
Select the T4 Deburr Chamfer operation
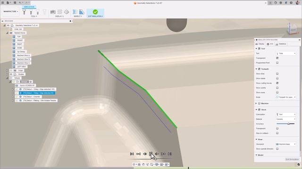pos(32,97)
